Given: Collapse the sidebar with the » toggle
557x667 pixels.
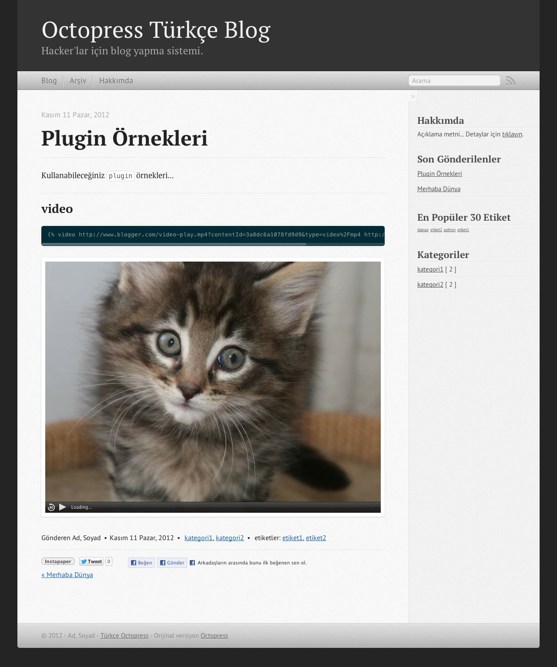Looking at the screenshot, I should 413,96.
